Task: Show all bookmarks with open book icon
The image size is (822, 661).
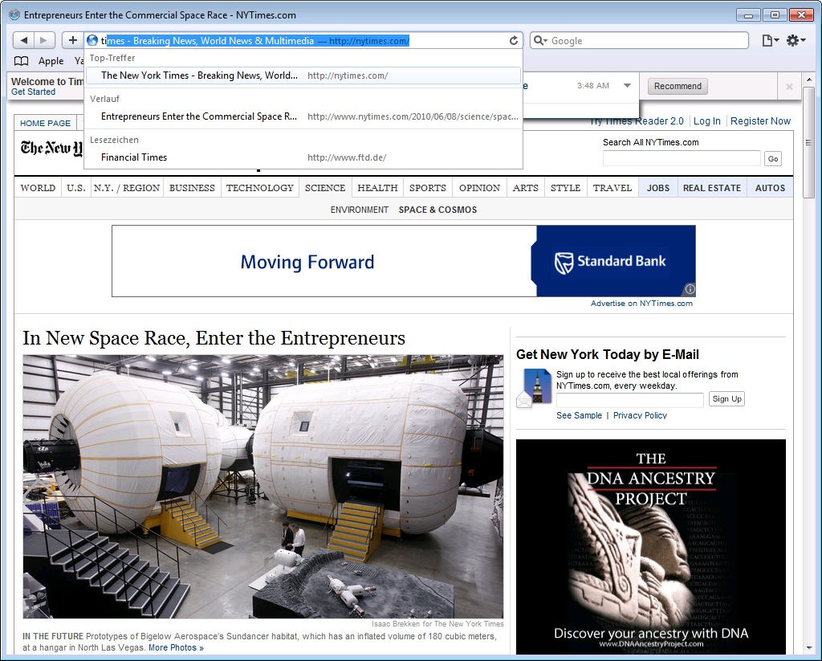Action: tap(22, 61)
